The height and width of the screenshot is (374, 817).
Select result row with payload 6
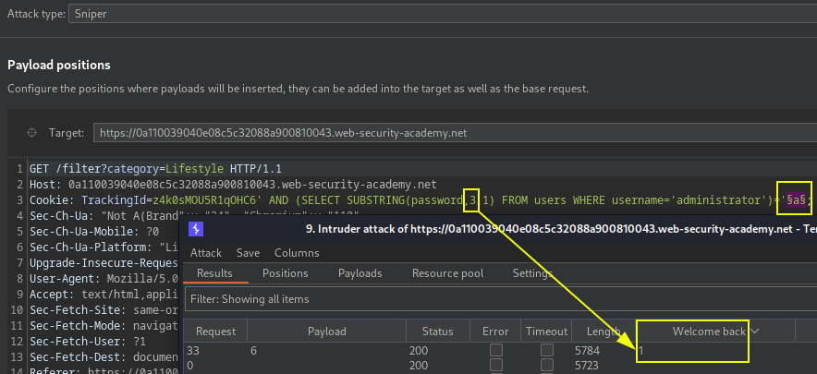(500, 351)
